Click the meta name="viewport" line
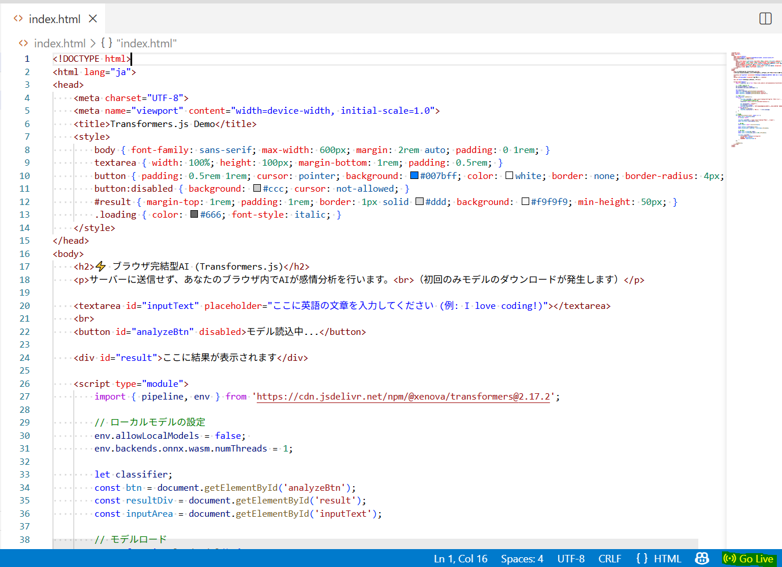This screenshot has width=782, height=567. pyautogui.click(x=257, y=111)
